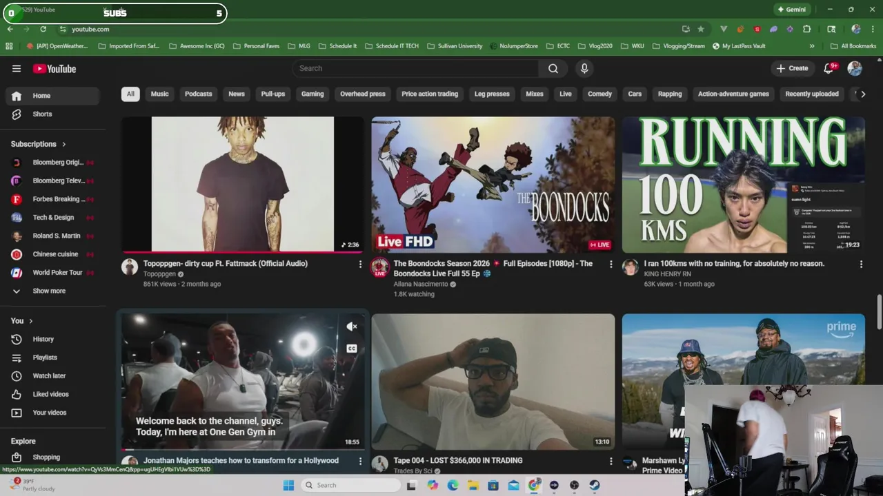Open the notifications bell

(830, 68)
